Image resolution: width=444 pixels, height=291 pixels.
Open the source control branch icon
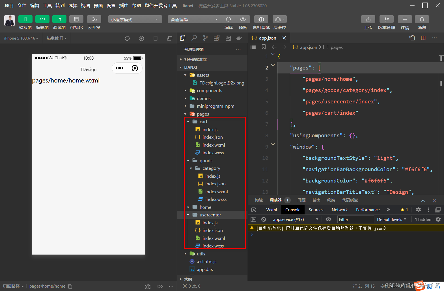(x=205, y=38)
